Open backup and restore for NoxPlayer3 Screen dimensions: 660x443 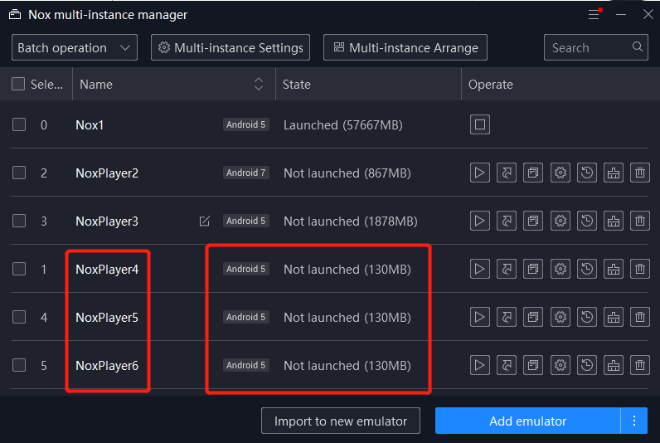tap(587, 221)
